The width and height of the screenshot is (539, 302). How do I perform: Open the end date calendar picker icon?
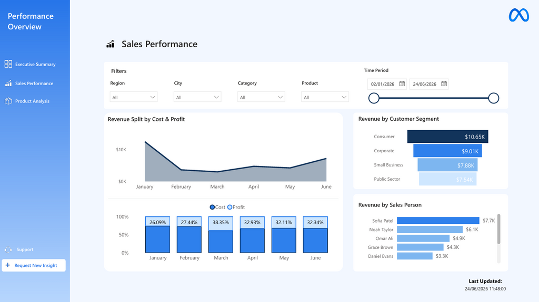444,84
